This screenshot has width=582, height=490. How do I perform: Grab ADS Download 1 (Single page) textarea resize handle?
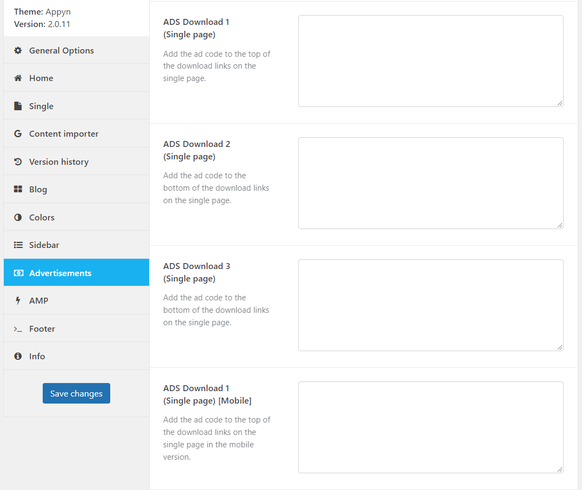click(x=560, y=103)
